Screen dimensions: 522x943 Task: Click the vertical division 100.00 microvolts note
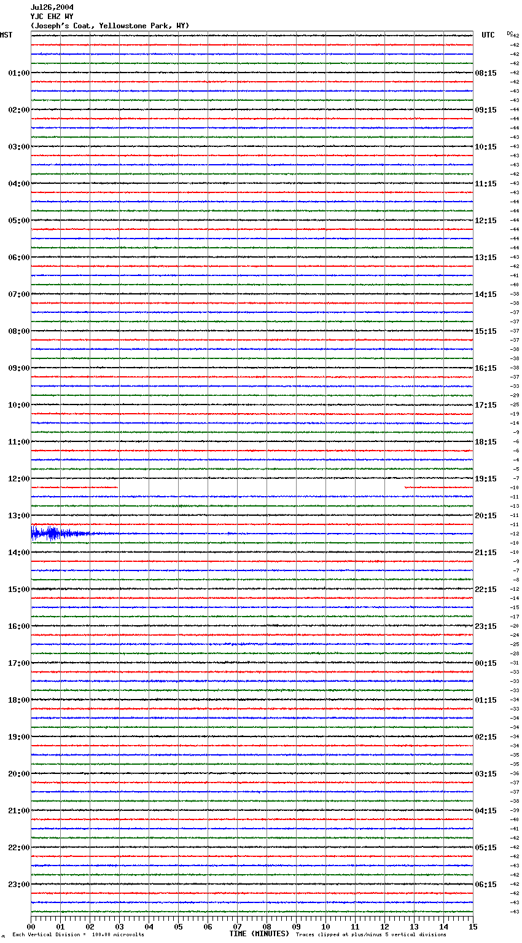79,935
